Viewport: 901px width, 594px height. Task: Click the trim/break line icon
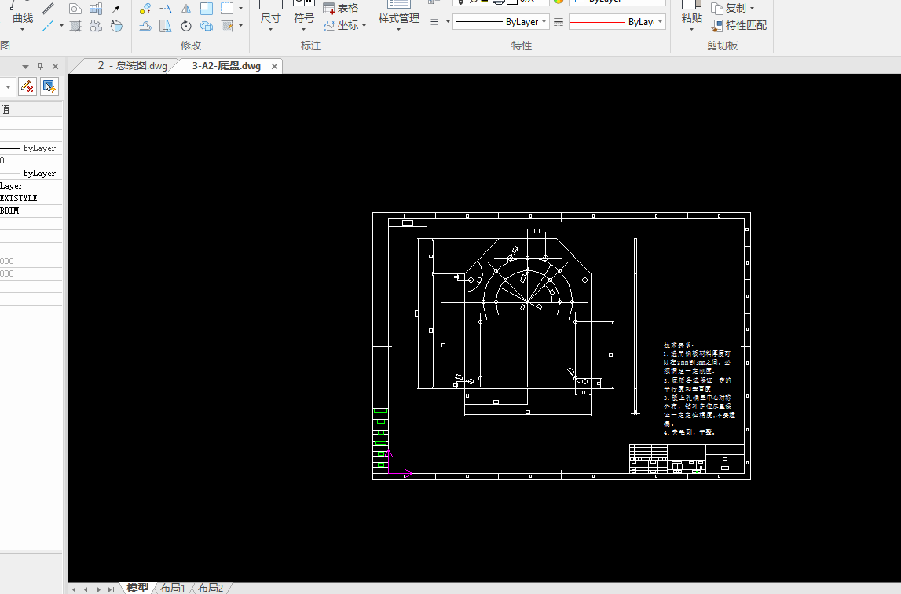tap(166, 8)
